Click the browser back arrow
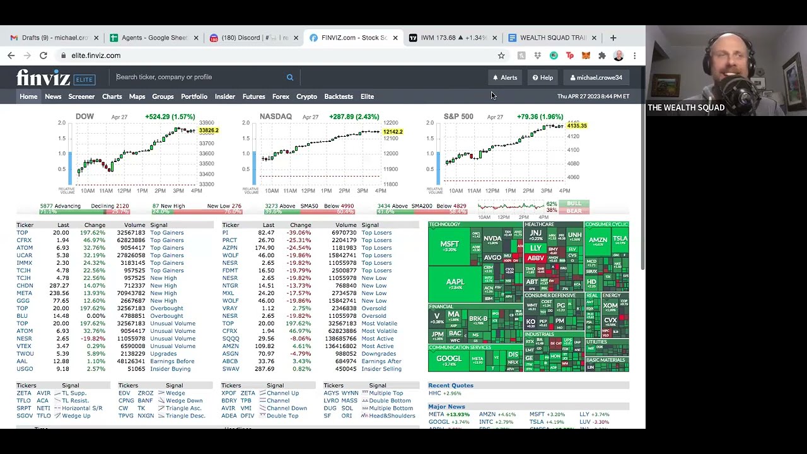Image resolution: width=807 pixels, height=454 pixels. click(x=11, y=55)
